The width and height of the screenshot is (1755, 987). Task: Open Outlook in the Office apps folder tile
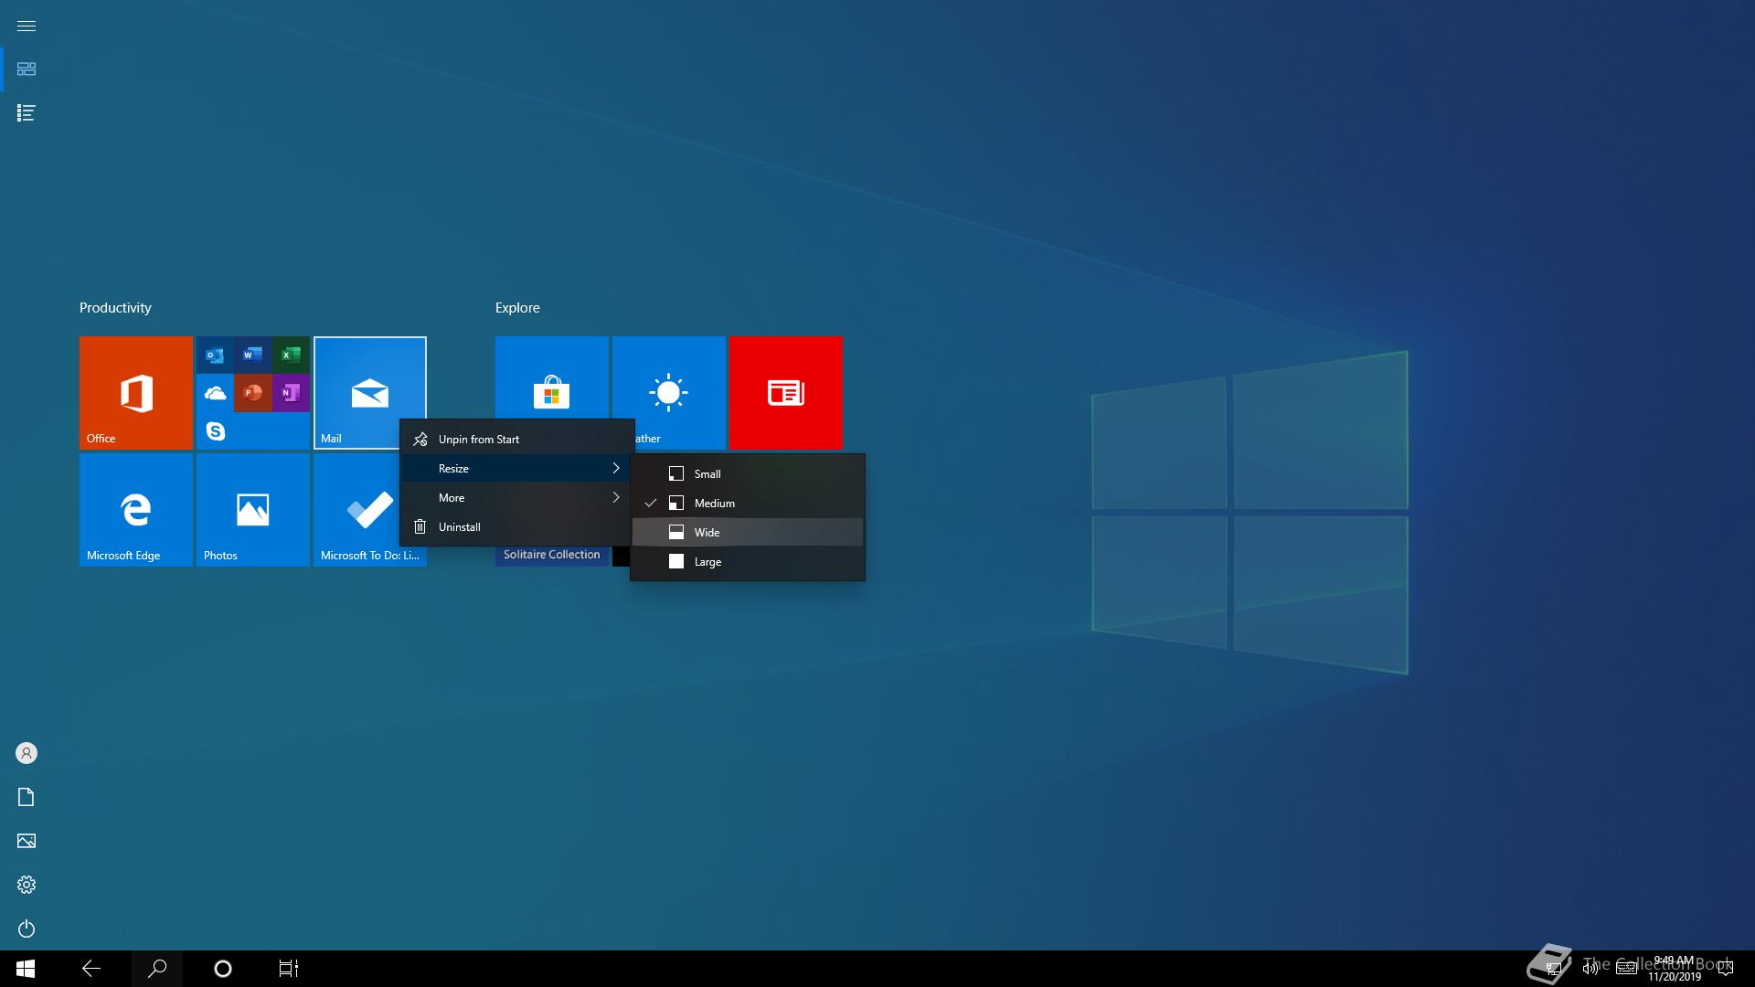pyautogui.click(x=215, y=355)
